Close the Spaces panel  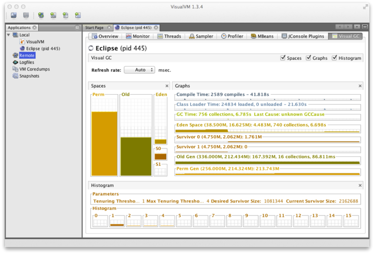167,86
